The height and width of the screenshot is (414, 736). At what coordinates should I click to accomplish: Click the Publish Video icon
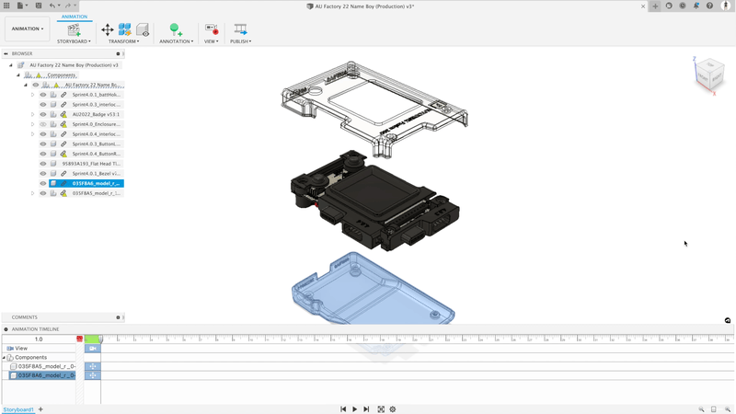tap(240, 30)
